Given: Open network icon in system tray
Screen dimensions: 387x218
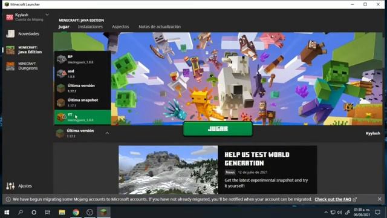Looking at the screenshot, I should click(333, 213).
